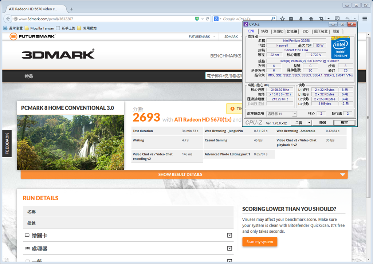Switch to the 關於 tab in CPU-Z
Viewport: 373px width, 264px height.
pyautogui.click(x=336, y=31)
